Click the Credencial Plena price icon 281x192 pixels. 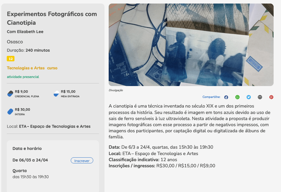(x=10, y=93)
